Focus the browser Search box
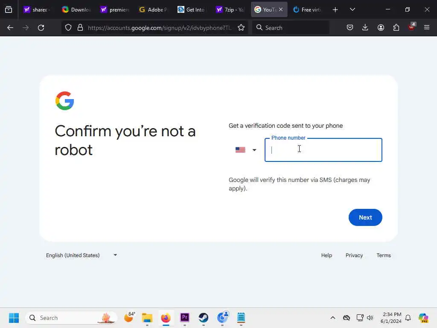This screenshot has width=437, height=328. tap(291, 28)
